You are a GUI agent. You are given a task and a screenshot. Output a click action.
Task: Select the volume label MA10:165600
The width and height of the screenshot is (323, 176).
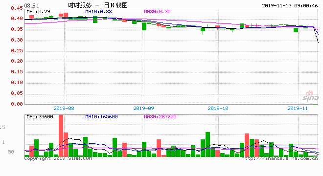[102, 117]
